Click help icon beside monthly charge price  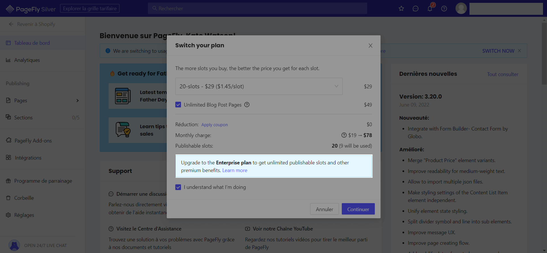point(344,135)
